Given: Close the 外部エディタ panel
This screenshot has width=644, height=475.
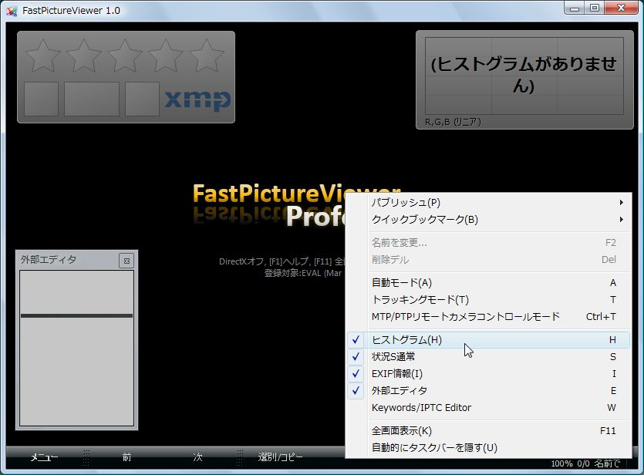Looking at the screenshot, I should 126,261.
